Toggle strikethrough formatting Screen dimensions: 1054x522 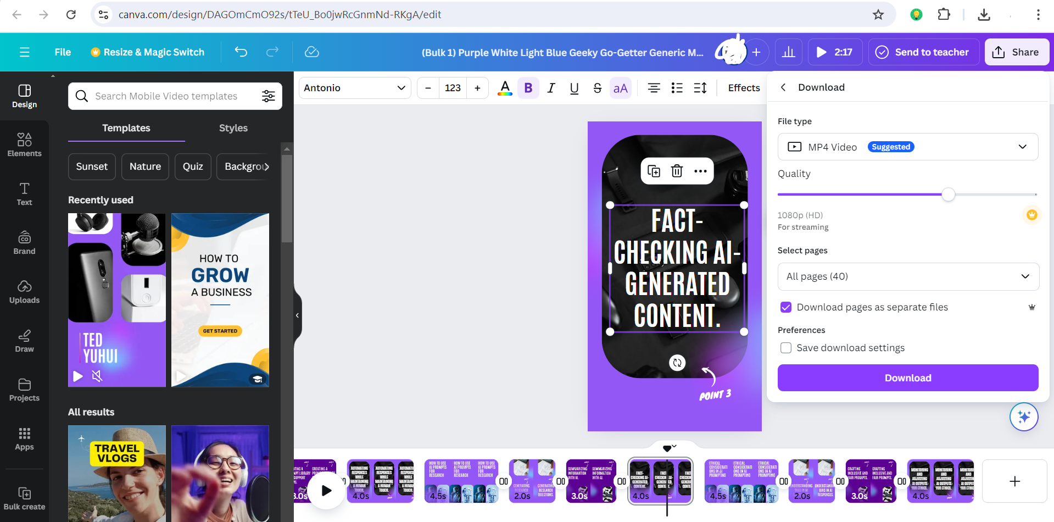click(598, 88)
